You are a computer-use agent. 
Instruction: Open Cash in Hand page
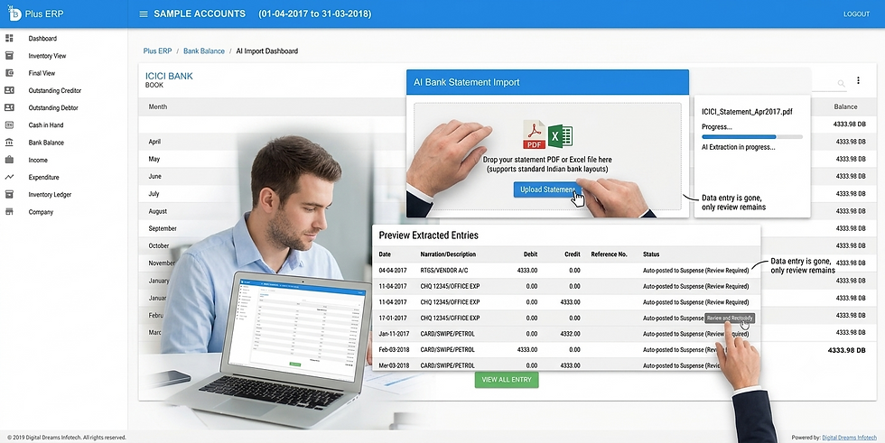46,125
